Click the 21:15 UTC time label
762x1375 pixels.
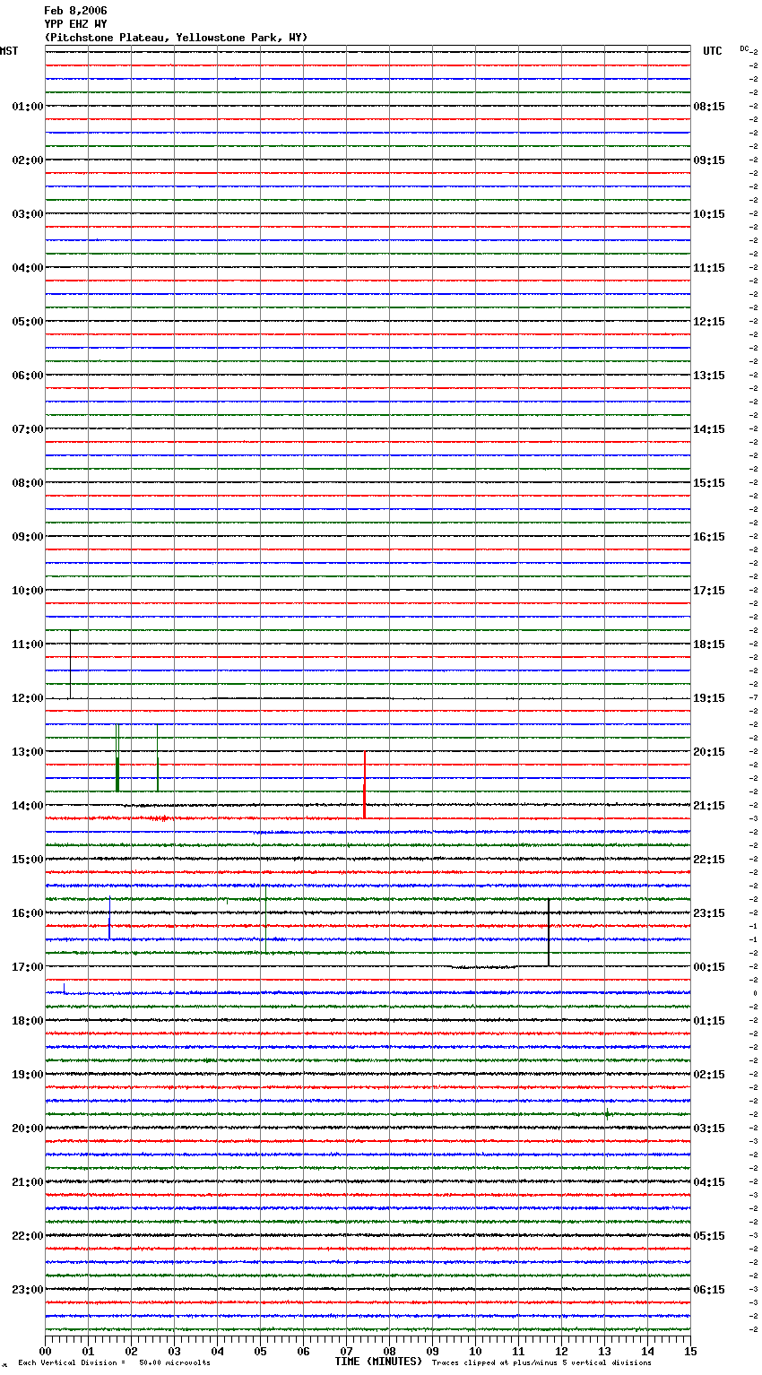click(709, 806)
